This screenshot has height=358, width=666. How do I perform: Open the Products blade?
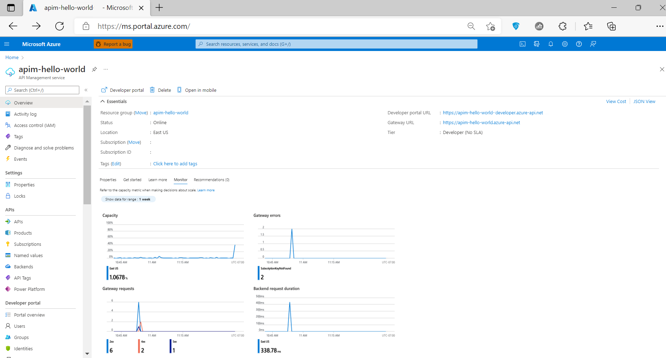click(x=23, y=233)
